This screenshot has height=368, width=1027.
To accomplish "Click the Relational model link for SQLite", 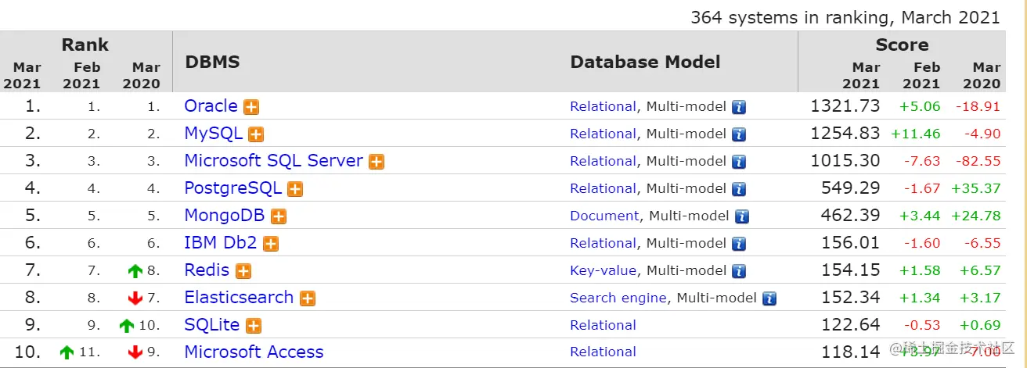I will coord(603,325).
